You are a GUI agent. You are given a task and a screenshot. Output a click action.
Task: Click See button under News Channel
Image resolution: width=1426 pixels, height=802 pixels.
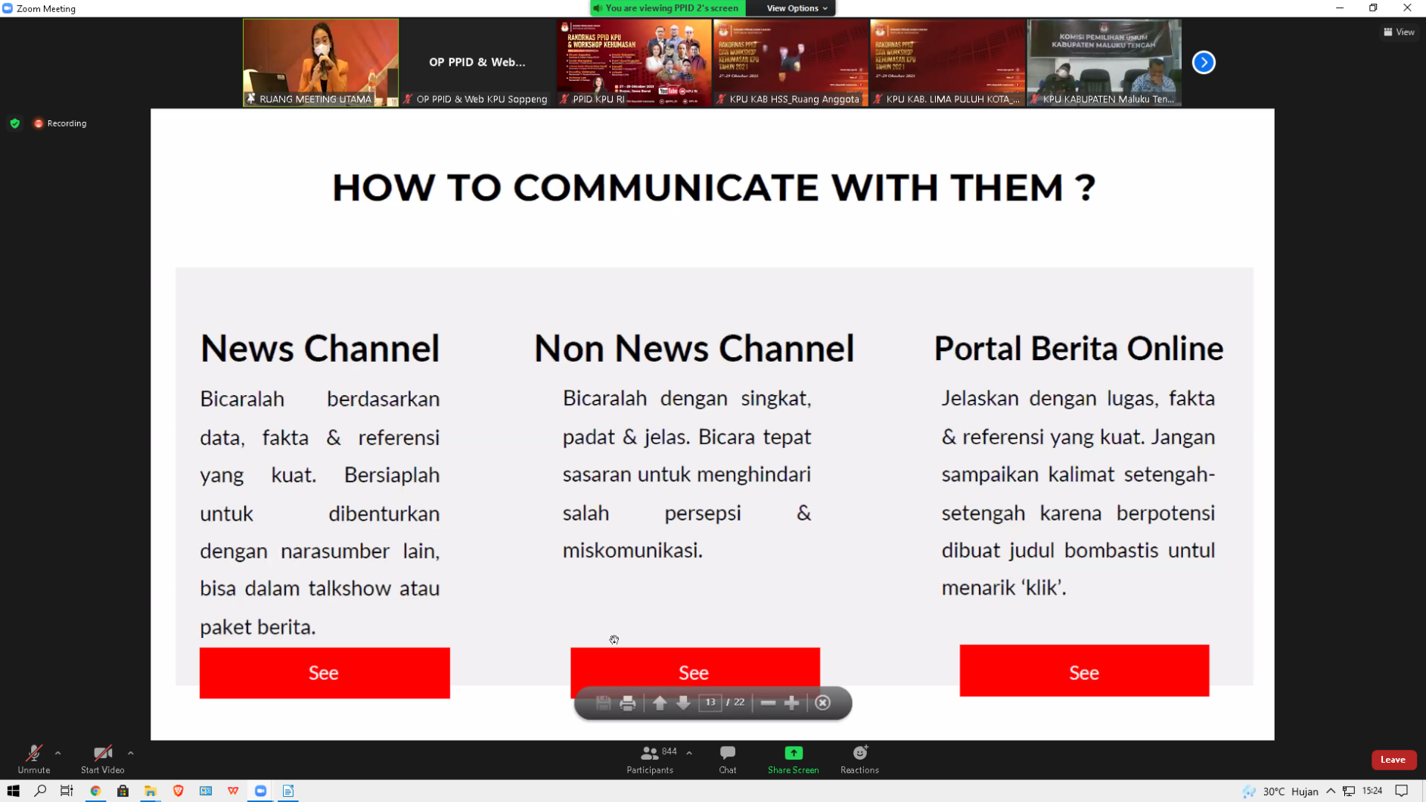coord(325,673)
